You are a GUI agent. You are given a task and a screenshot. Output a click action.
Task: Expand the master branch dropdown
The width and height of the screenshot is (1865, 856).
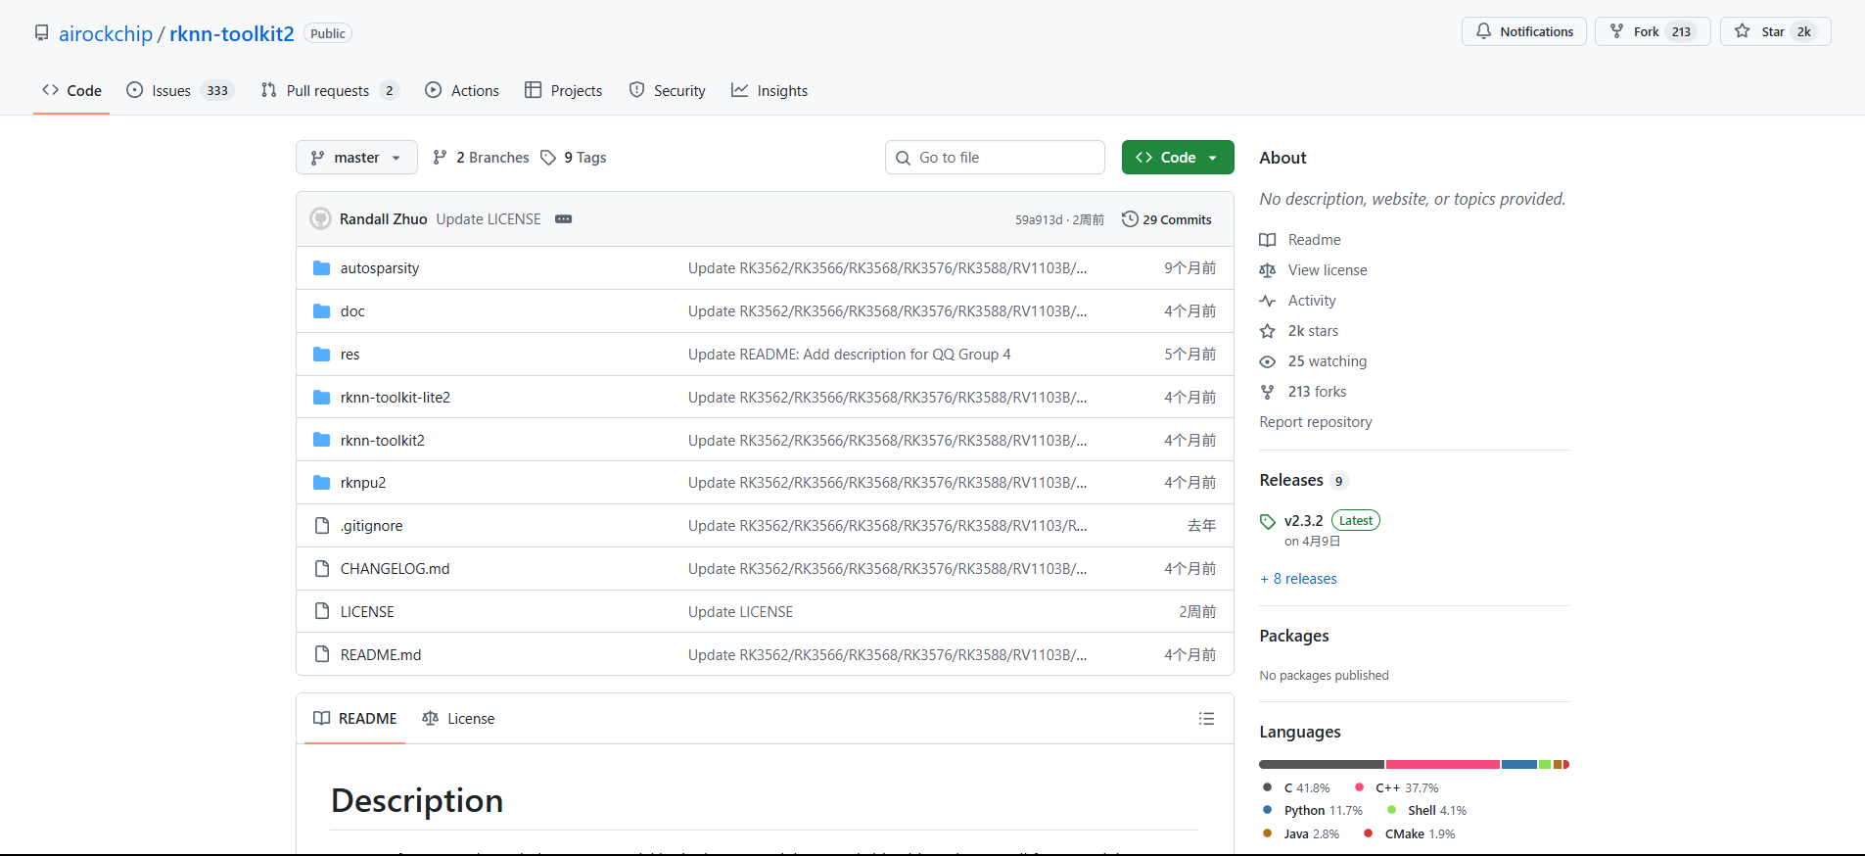tap(356, 158)
